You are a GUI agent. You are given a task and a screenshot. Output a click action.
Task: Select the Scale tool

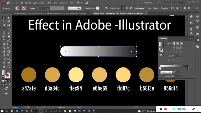click(x=9, y=40)
